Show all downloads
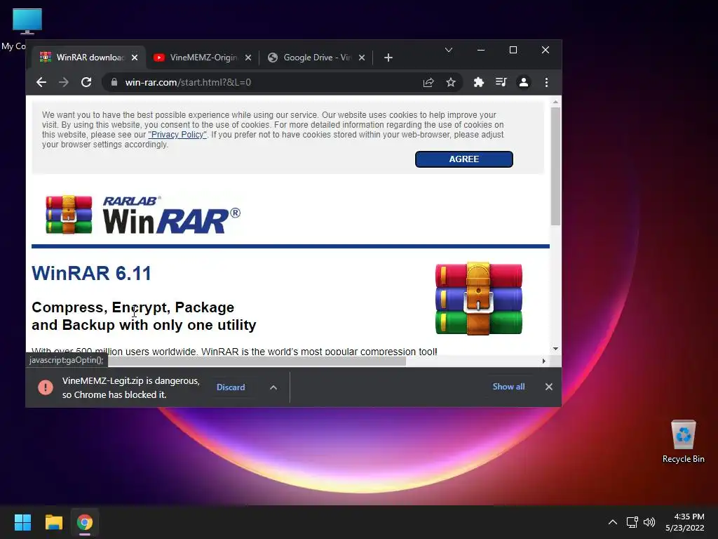Screen dimensions: 718x539 click(508, 387)
